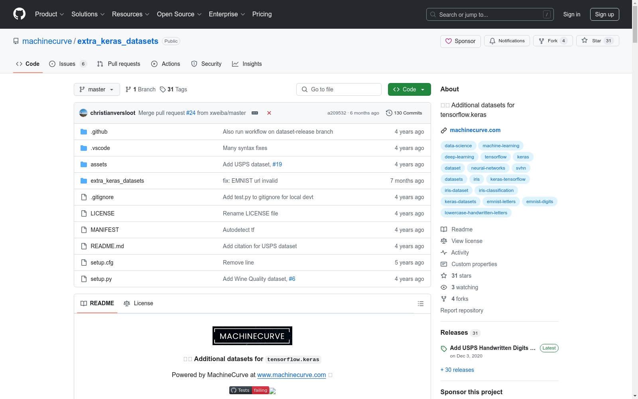Open pull request #24 link
The height and width of the screenshot is (399, 638).
click(x=191, y=113)
